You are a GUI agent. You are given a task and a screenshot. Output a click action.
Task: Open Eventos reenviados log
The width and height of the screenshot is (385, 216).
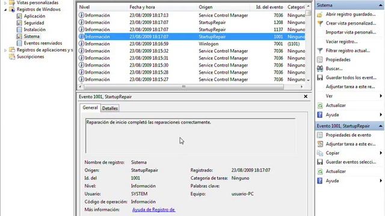click(x=43, y=43)
